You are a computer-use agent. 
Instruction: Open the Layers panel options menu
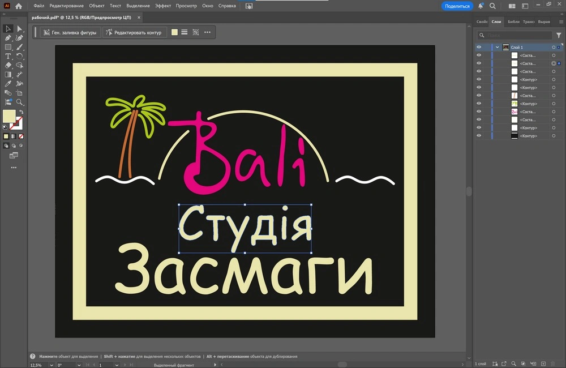560,22
